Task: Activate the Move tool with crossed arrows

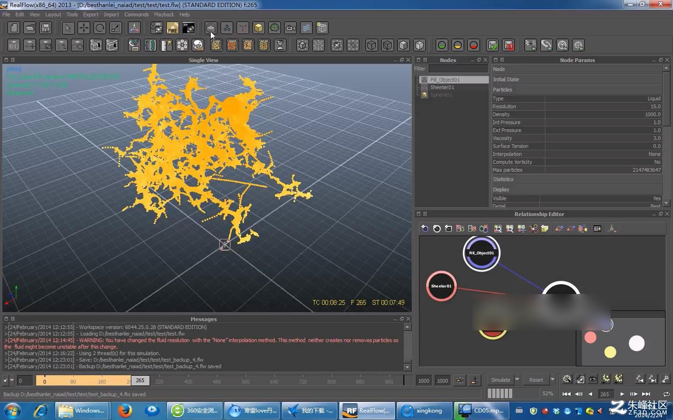Action: (84, 28)
